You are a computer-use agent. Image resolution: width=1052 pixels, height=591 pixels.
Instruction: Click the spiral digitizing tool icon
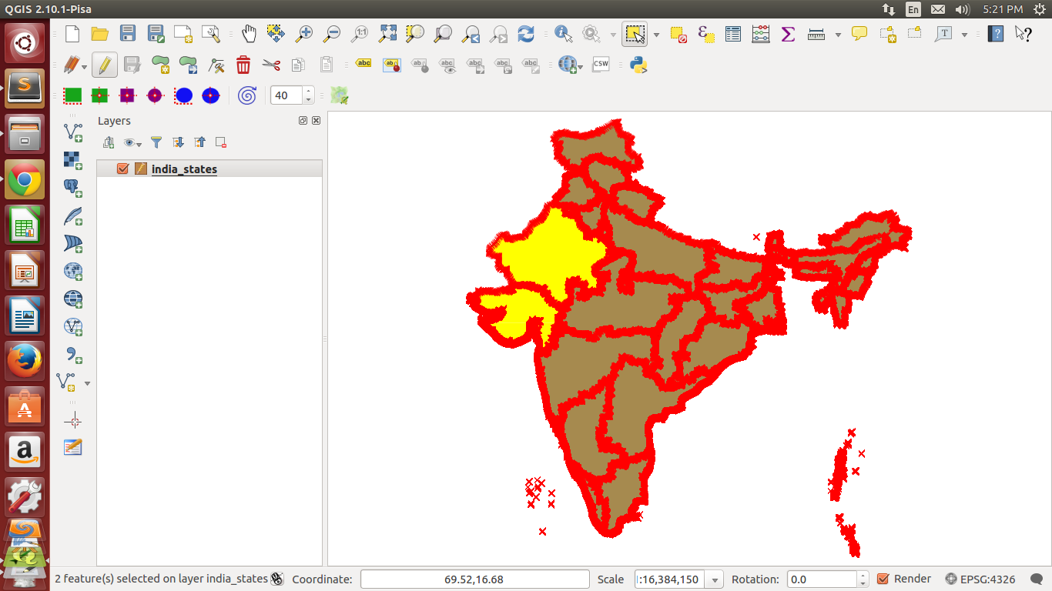[247, 95]
